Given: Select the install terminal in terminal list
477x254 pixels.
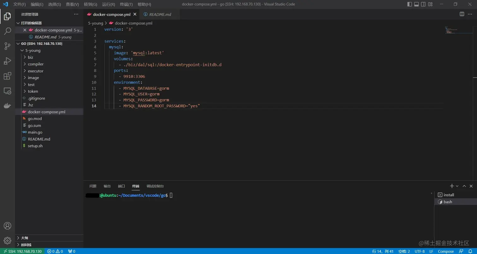Looking at the screenshot, I should pyautogui.click(x=456, y=195).
